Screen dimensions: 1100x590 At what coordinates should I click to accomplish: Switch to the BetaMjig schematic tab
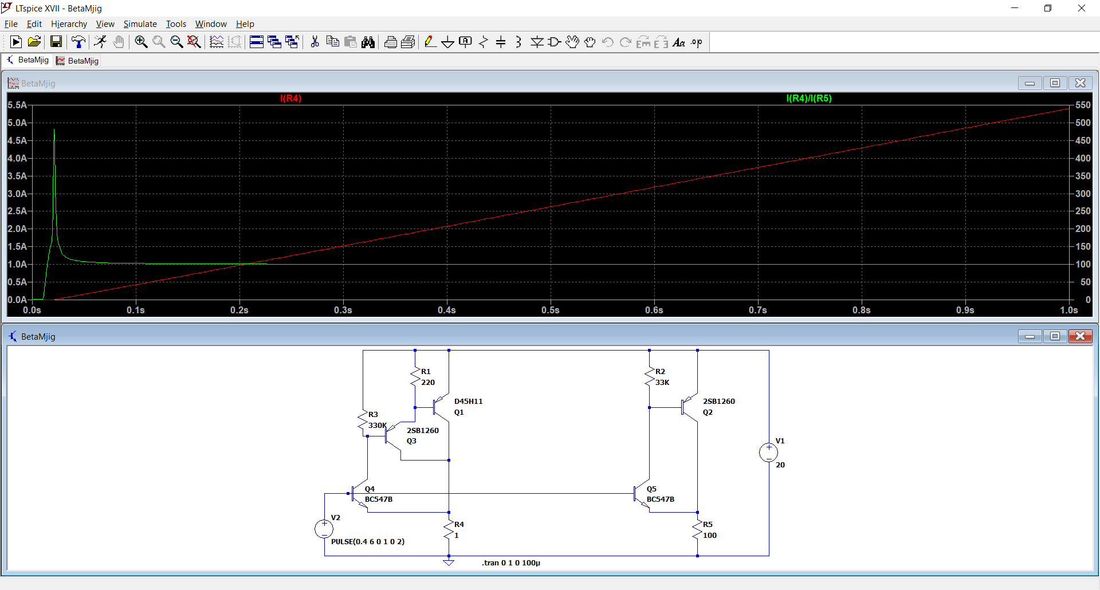(x=27, y=60)
